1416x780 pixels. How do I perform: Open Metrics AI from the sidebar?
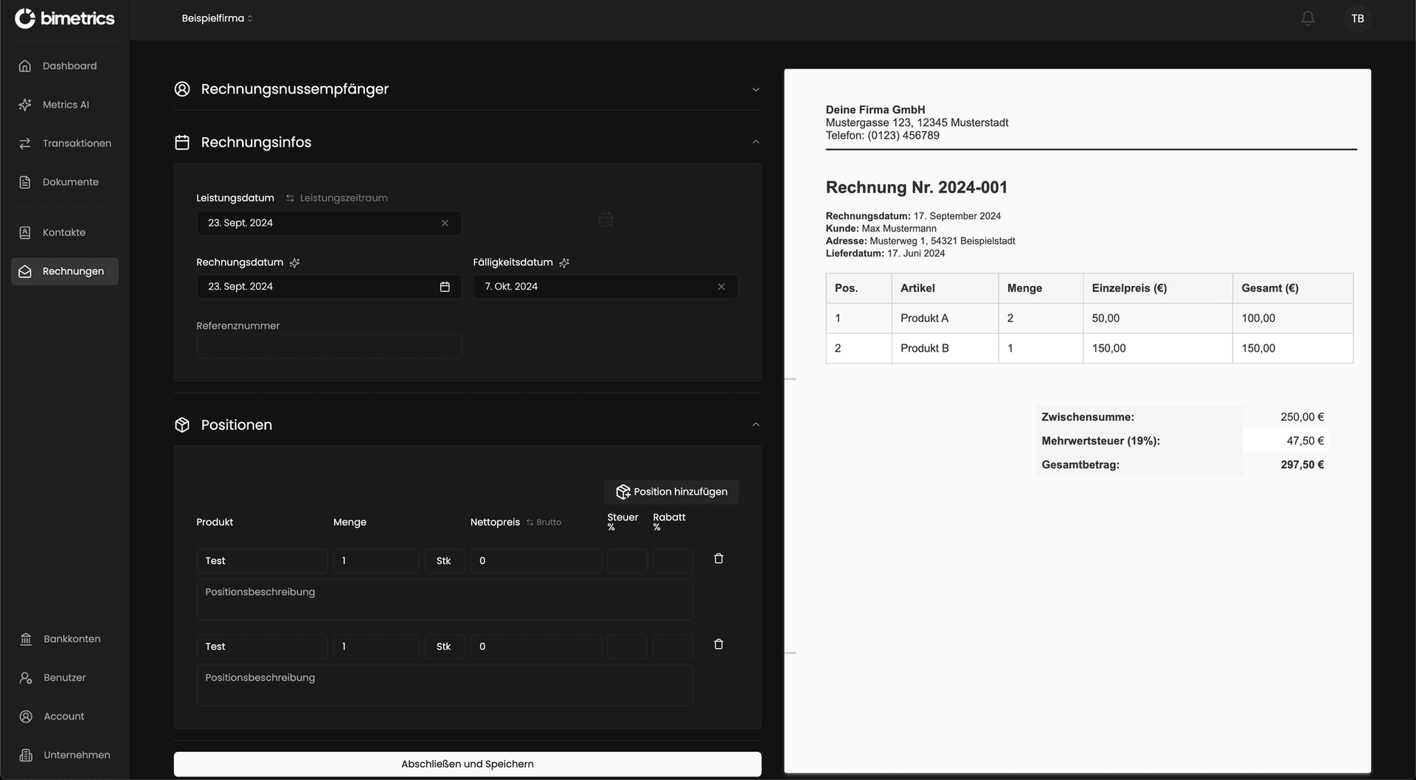point(26,104)
